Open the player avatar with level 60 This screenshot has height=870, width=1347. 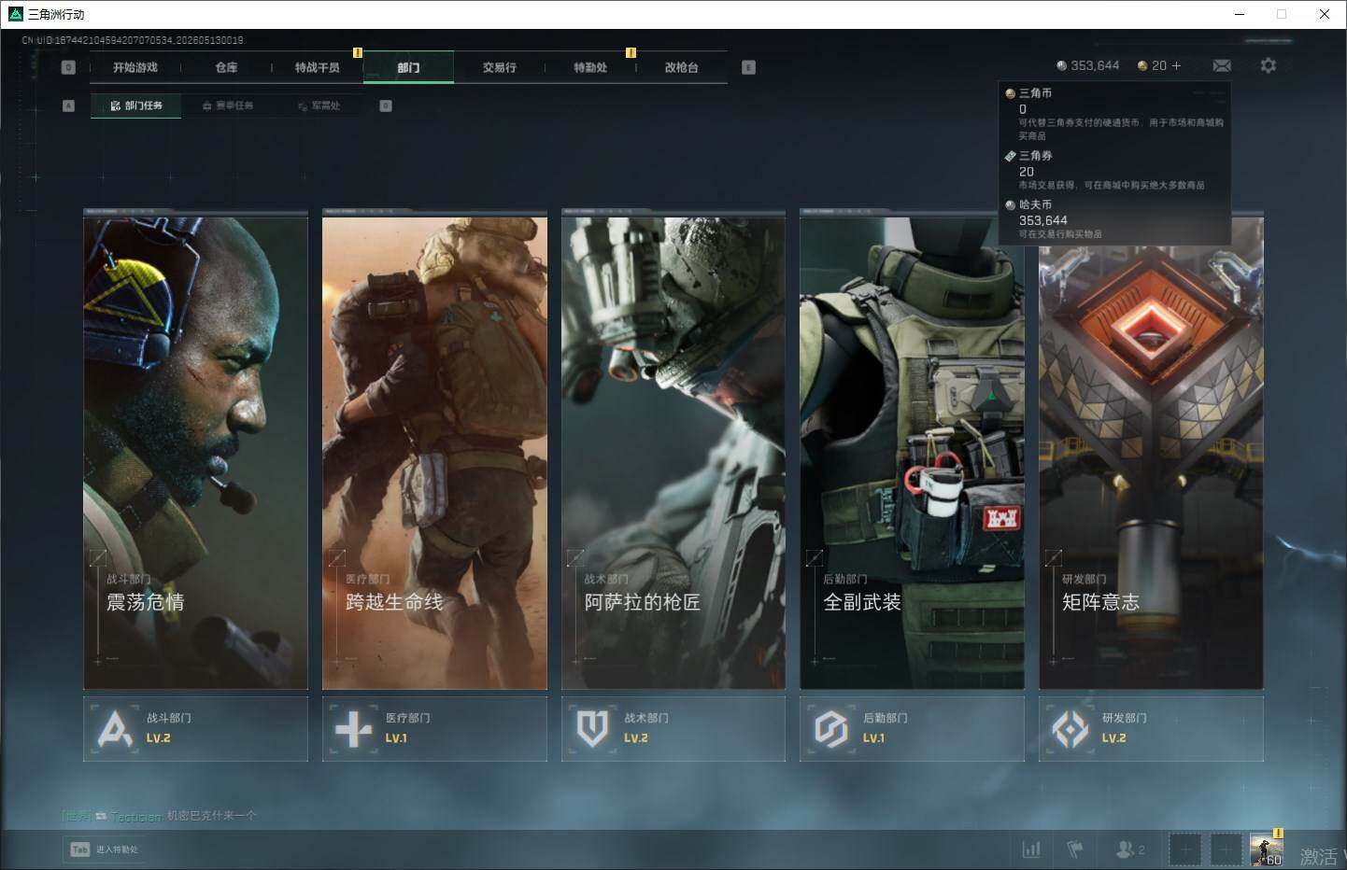[x=1267, y=849]
